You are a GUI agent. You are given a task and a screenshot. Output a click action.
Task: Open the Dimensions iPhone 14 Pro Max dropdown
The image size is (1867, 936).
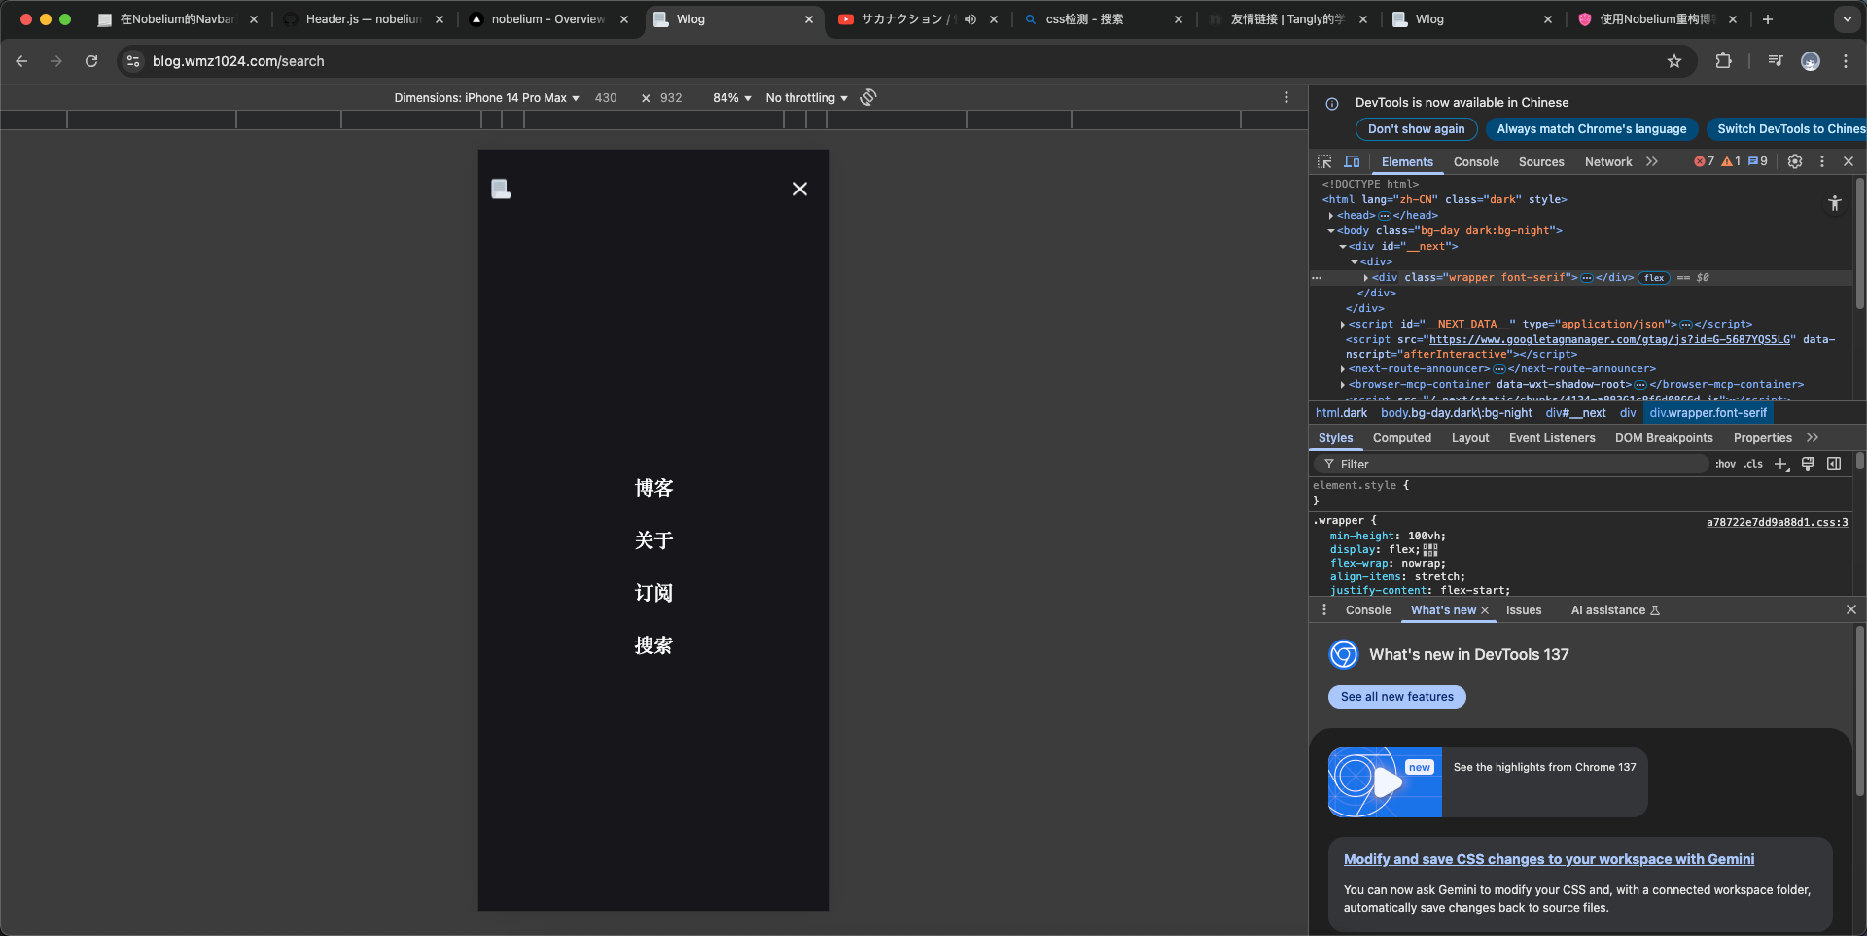point(486,98)
